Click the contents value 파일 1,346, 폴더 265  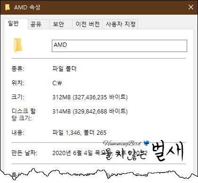click(79, 132)
